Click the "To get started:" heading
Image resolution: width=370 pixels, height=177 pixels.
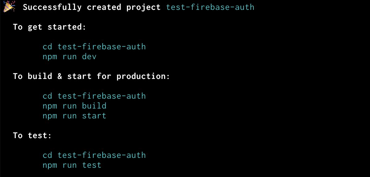tap(49, 27)
